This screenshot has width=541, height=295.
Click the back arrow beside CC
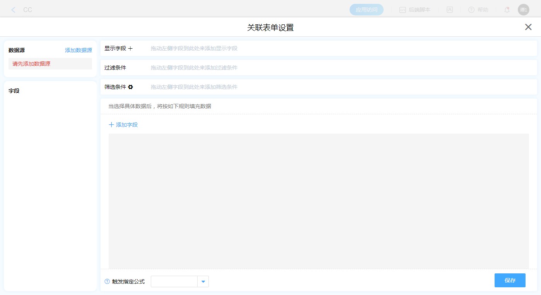click(14, 10)
